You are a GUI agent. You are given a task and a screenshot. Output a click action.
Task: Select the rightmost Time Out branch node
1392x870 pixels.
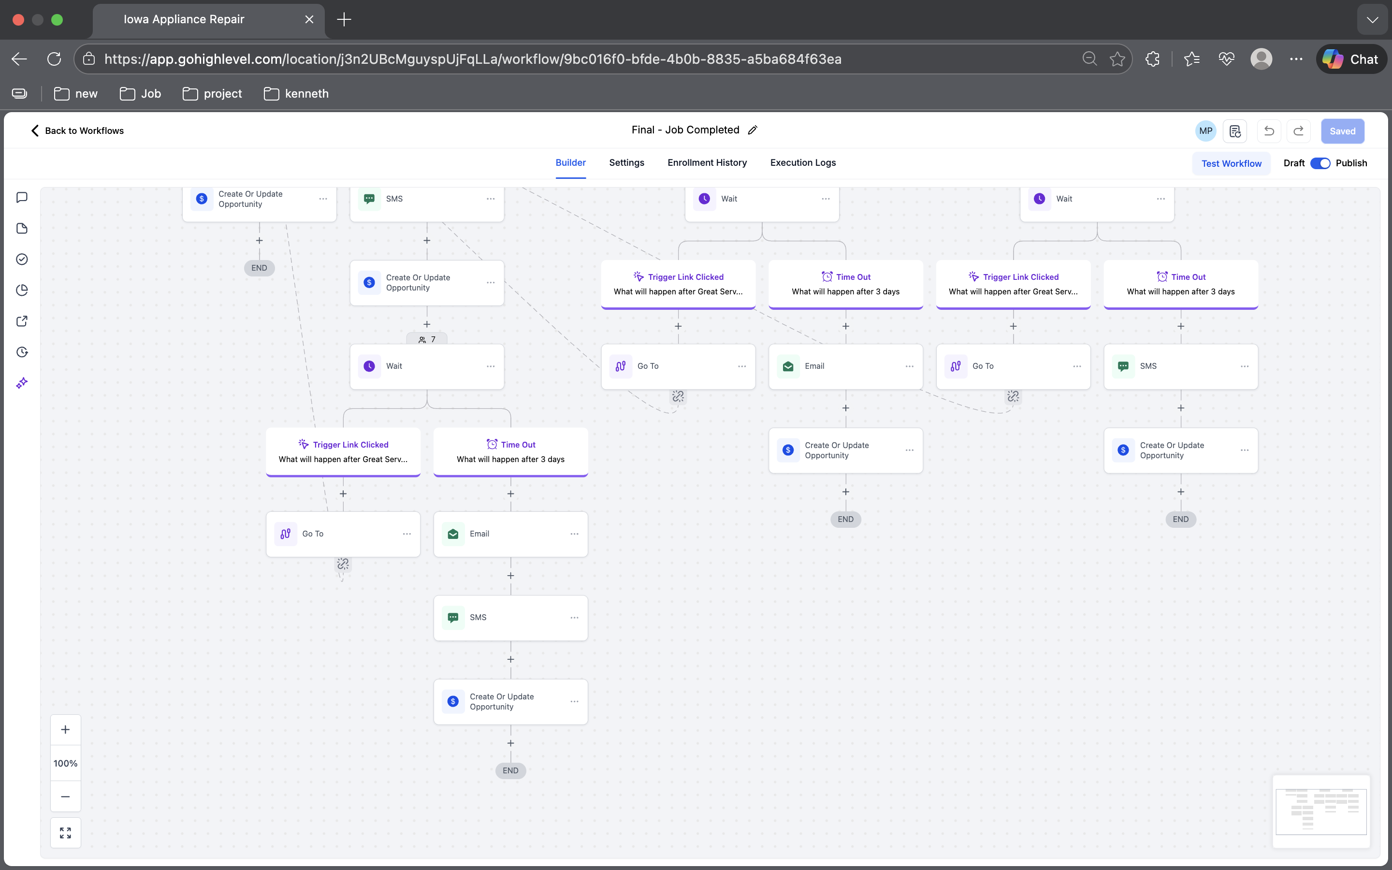[x=1180, y=284]
